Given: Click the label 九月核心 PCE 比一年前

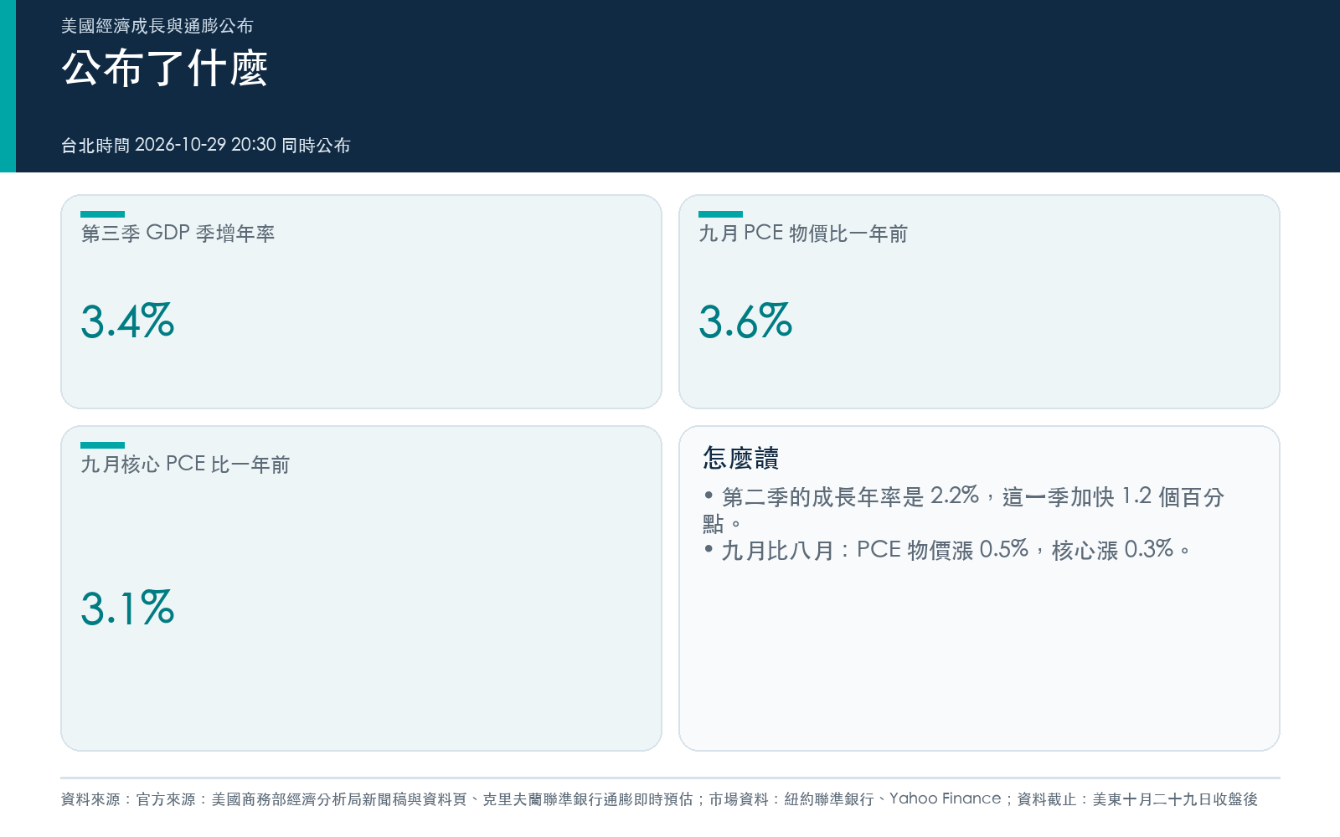Looking at the screenshot, I should [185, 464].
